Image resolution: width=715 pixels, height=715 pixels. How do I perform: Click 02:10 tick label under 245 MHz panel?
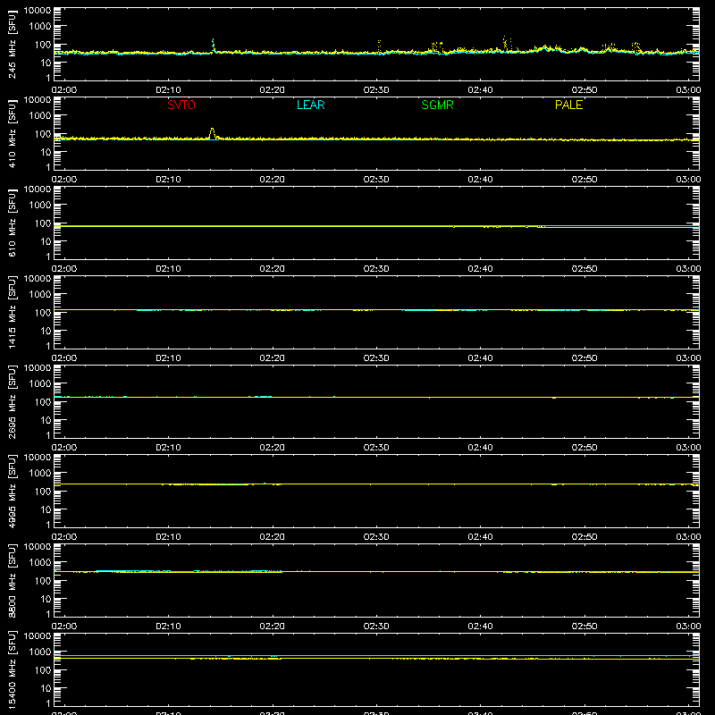(x=168, y=90)
